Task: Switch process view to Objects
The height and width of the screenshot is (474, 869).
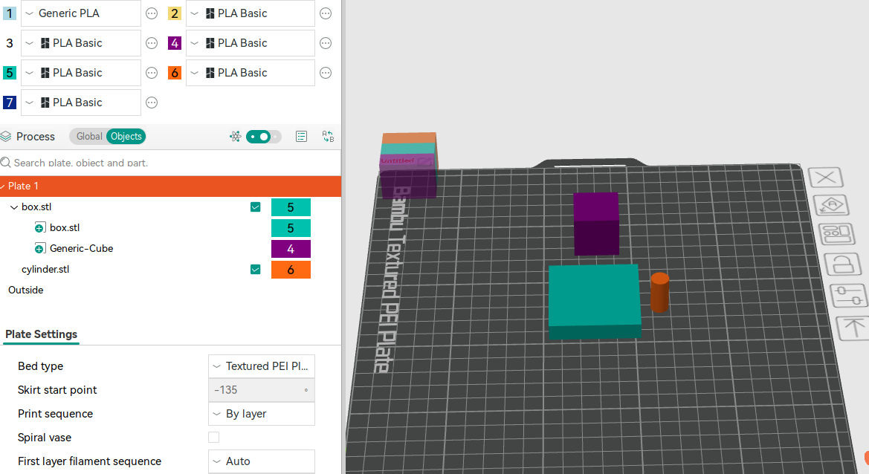Action: click(x=126, y=136)
